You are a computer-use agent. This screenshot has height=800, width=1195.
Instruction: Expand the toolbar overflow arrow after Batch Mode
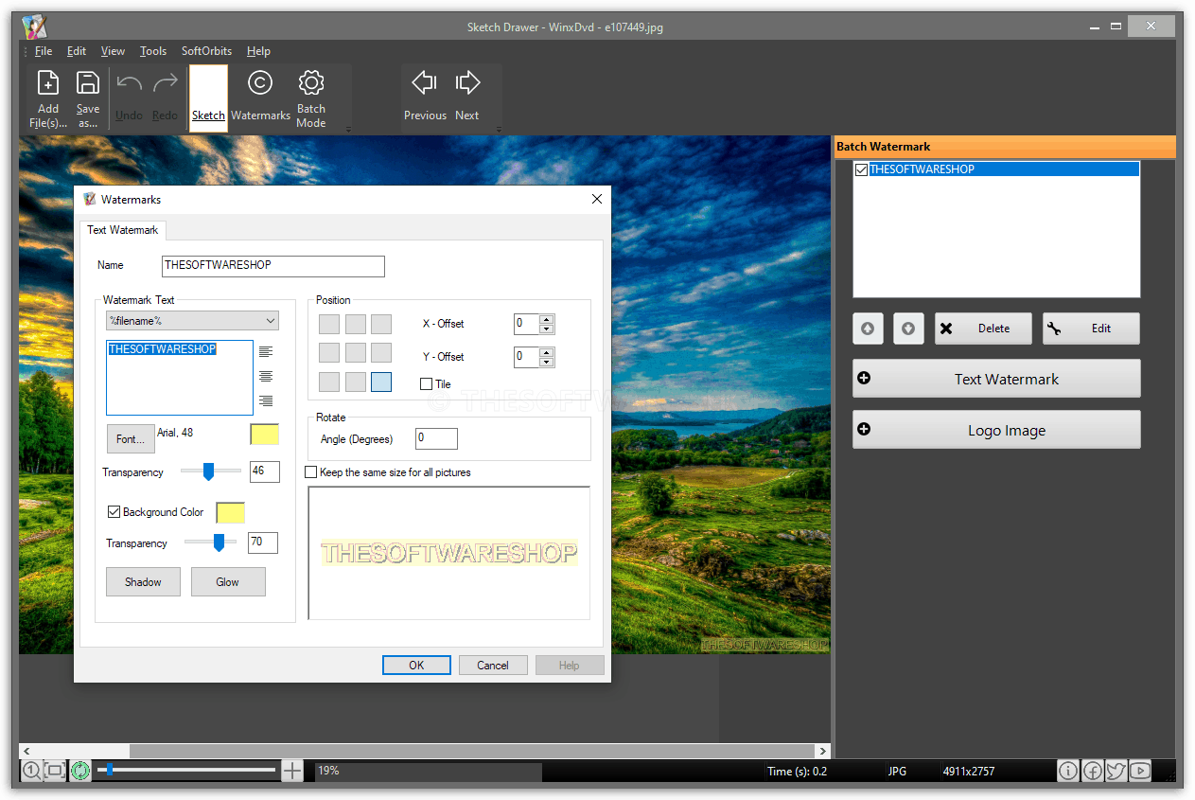(x=348, y=129)
